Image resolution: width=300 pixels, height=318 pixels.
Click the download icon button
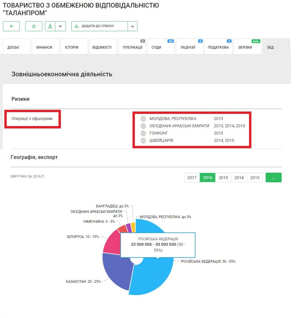click(x=50, y=26)
